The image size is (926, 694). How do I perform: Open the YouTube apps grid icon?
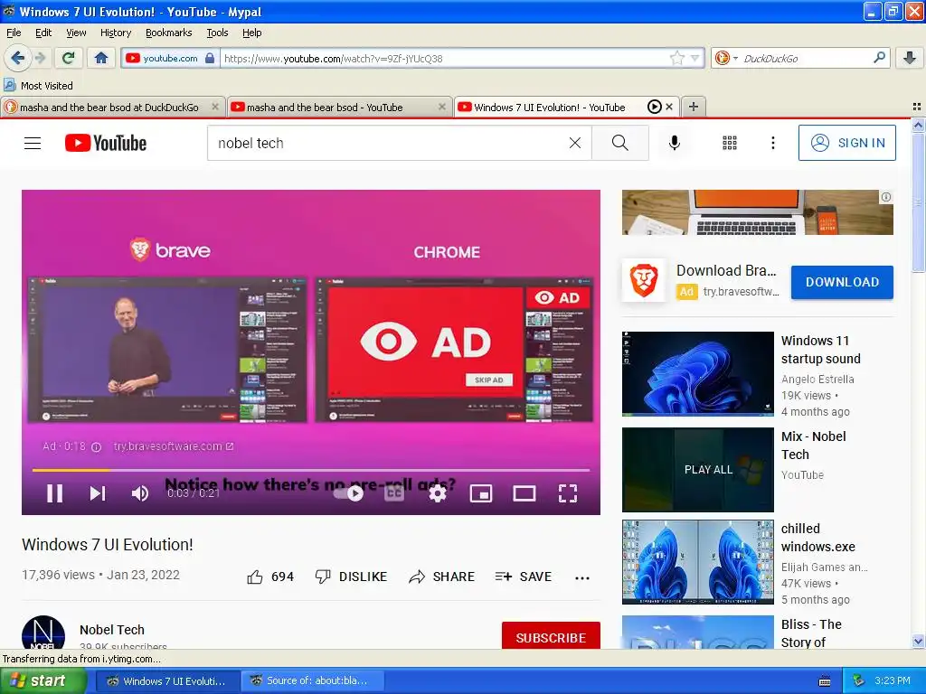coord(730,143)
